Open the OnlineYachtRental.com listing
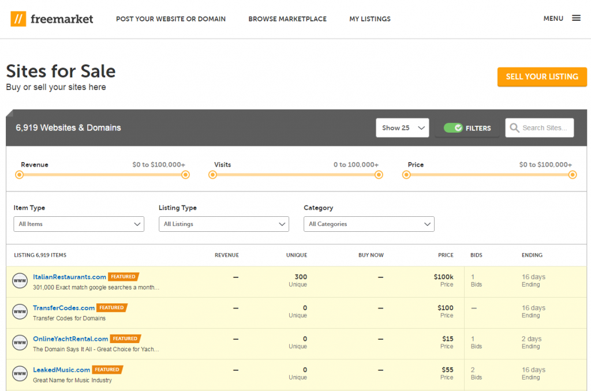This screenshot has width=591, height=391. (x=70, y=339)
